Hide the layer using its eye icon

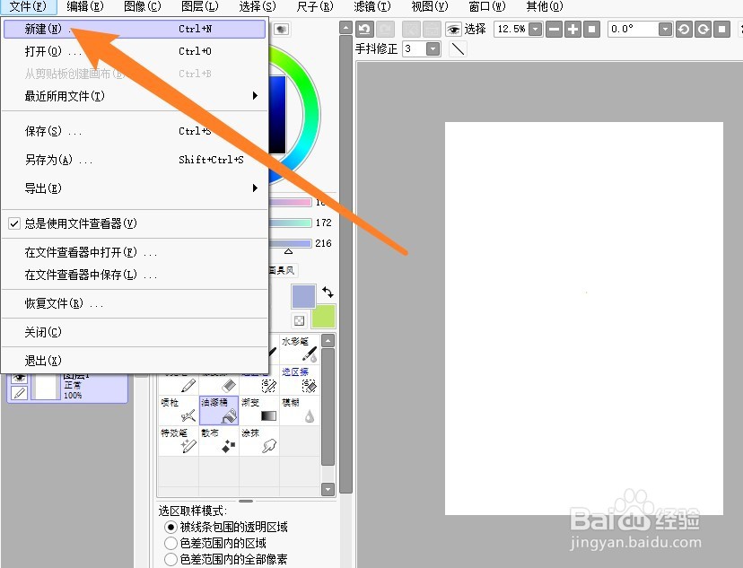(20, 378)
